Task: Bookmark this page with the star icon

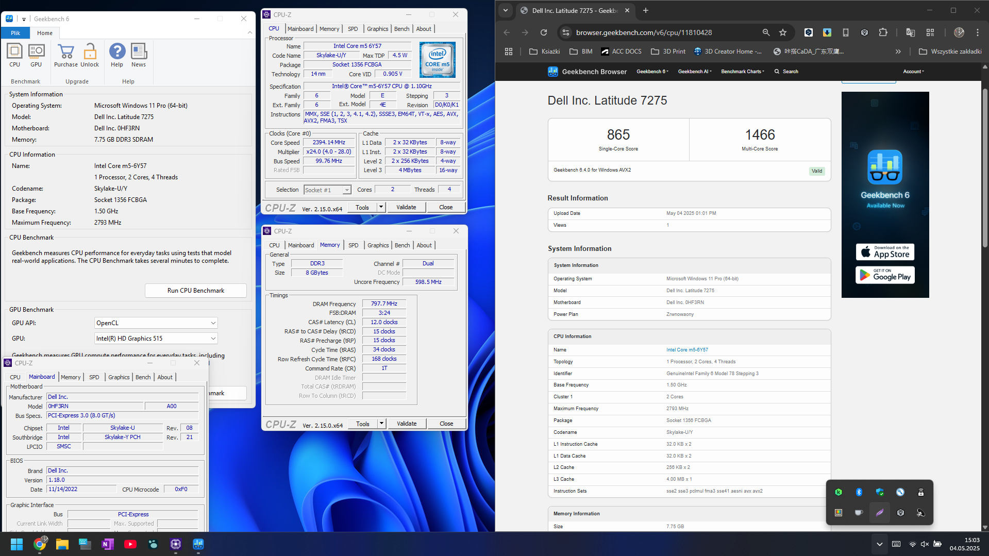Action: pos(783,32)
